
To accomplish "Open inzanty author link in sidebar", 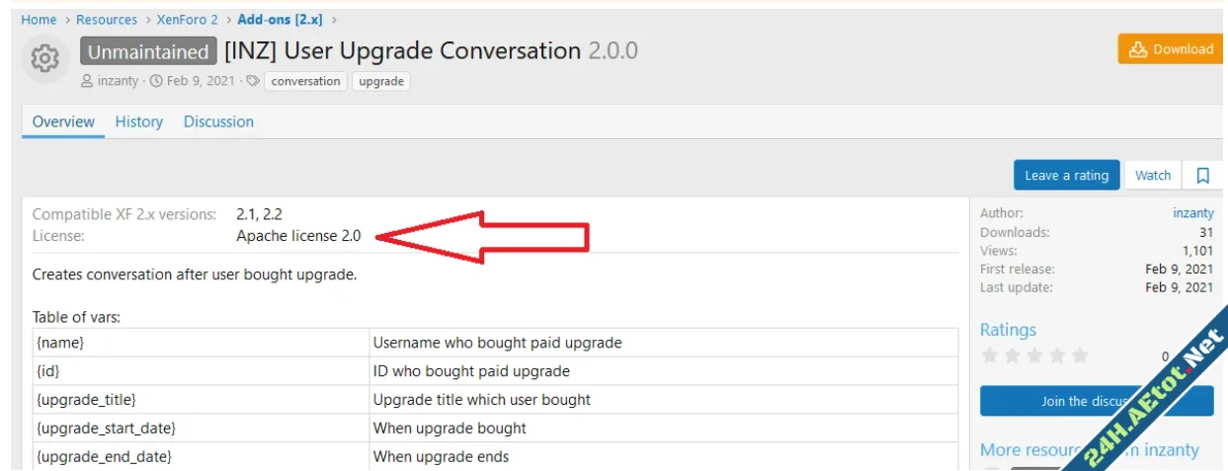I will click(1192, 213).
